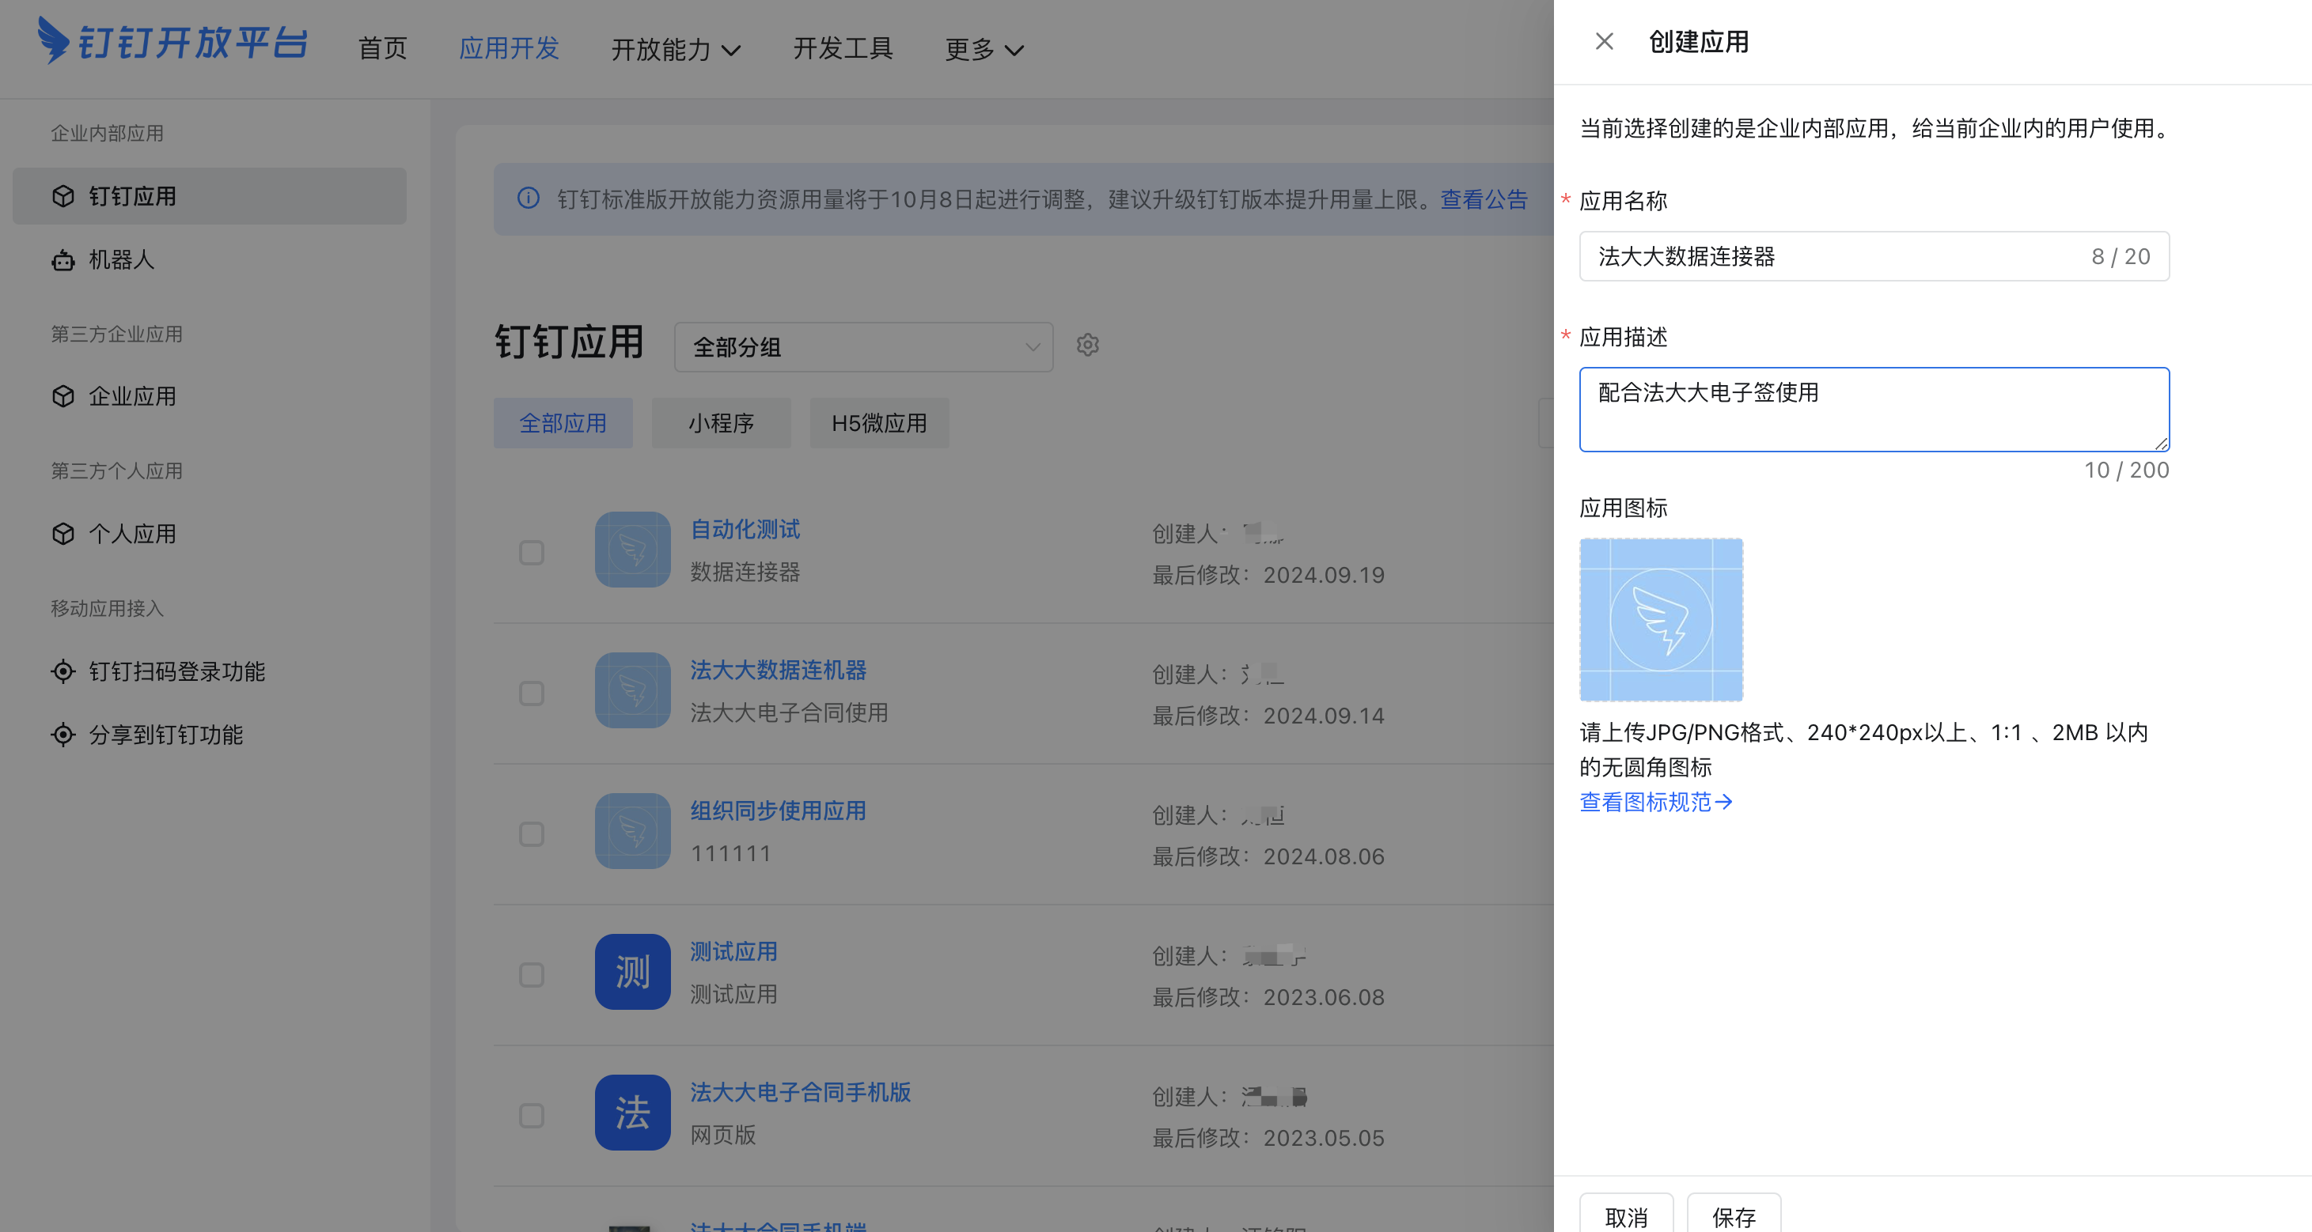This screenshot has width=2312, height=1232.
Task: Click the 测 icon of 测试应用
Action: tap(633, 972)
